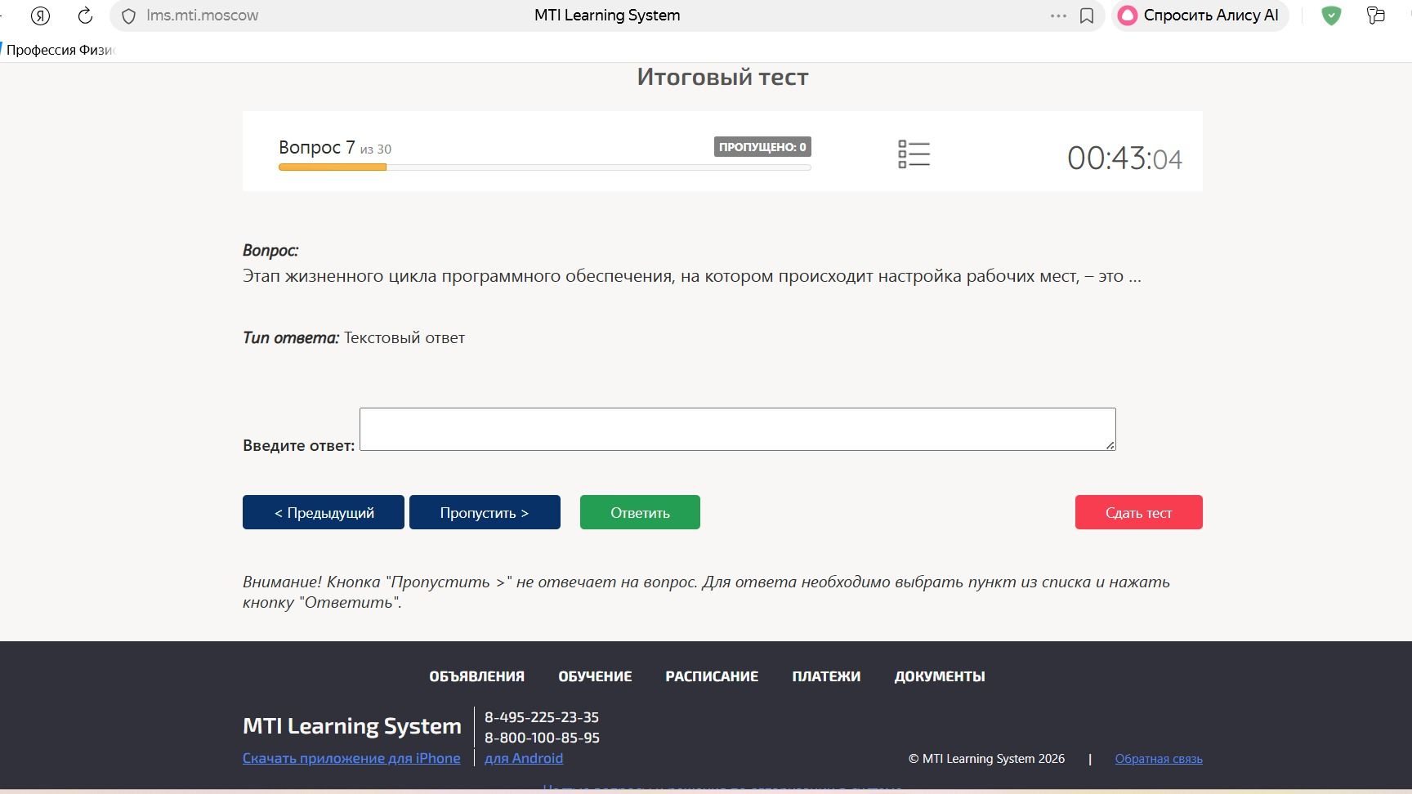
Task: Click the countdown timer 00:43:04
Action: [x=1124, y=158]
